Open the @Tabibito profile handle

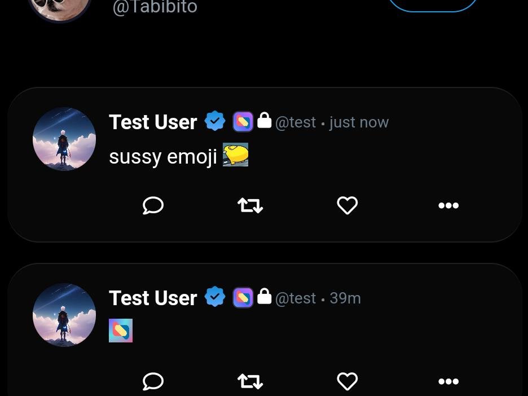(155, 7)
